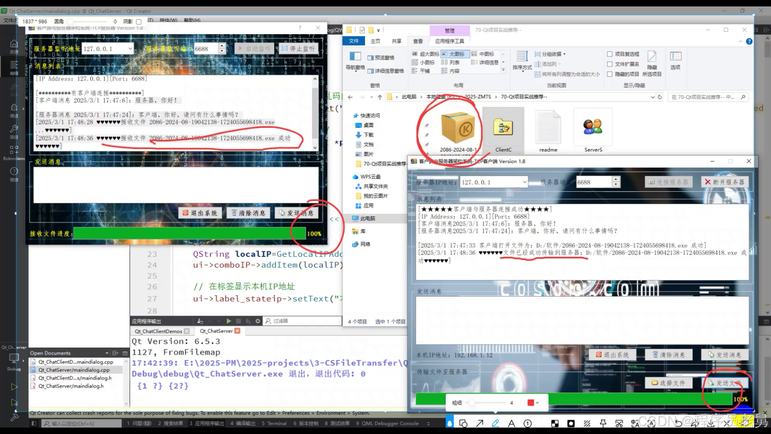
Task: Run the project with green play button
Action: pos(14,387)
